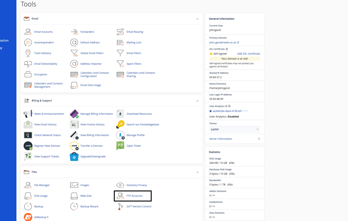Viewport: 348px width, 221px height.
Task: Click the Default Address @ icon
Action: (74, 42)
